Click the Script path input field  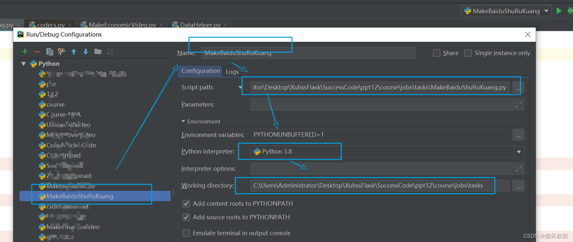pos(380,87)
